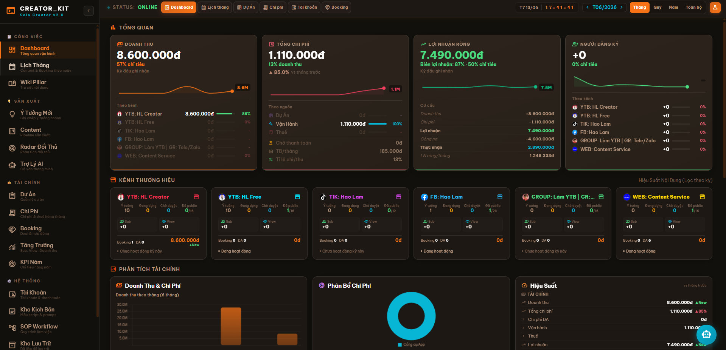The height and width of the screenshot is (350, 726).
Task: Expand the Chi phí DA row
Action: (x=614, y=319)
